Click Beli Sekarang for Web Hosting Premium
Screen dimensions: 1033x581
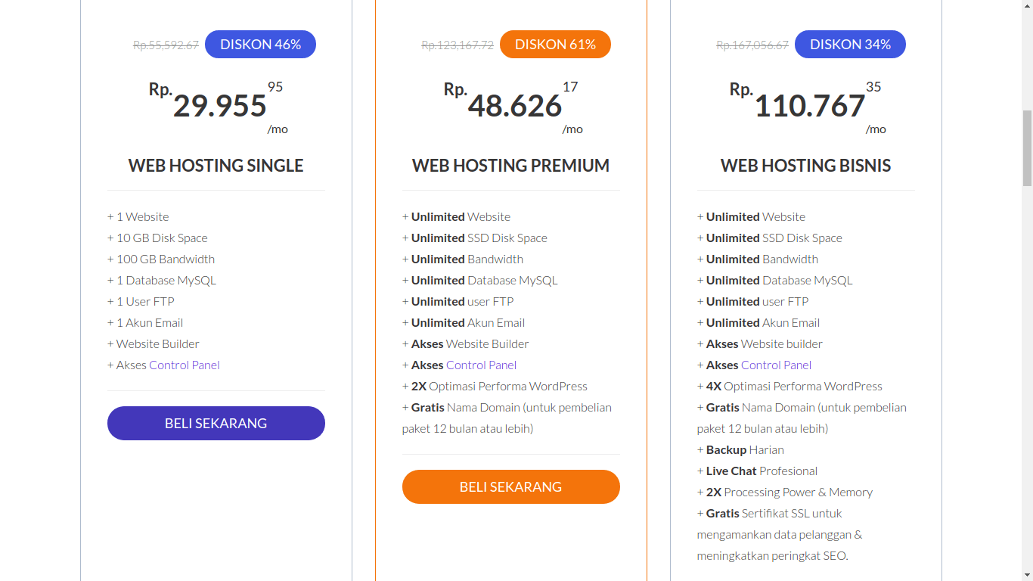coord(511,486)
